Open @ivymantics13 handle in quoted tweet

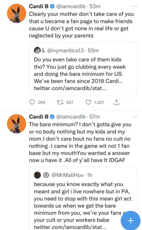tap(65, 51)
